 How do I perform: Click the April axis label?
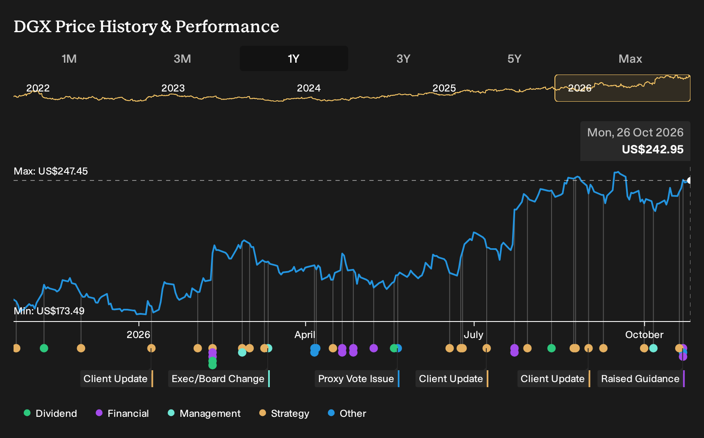tap(305, 335)
